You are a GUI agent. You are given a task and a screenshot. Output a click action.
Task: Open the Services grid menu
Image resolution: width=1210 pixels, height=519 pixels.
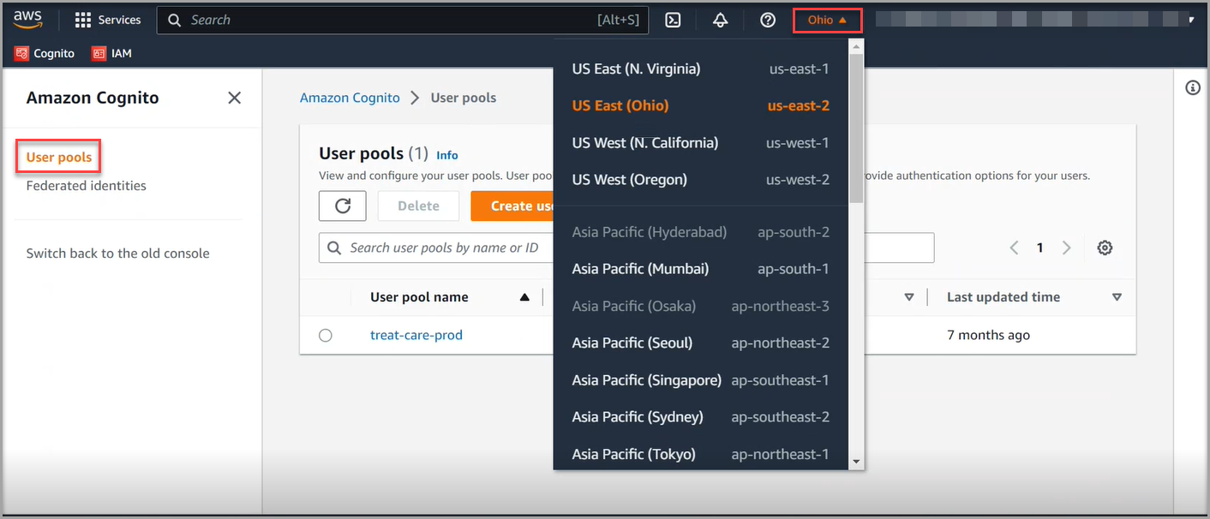(x=108, y=20)
